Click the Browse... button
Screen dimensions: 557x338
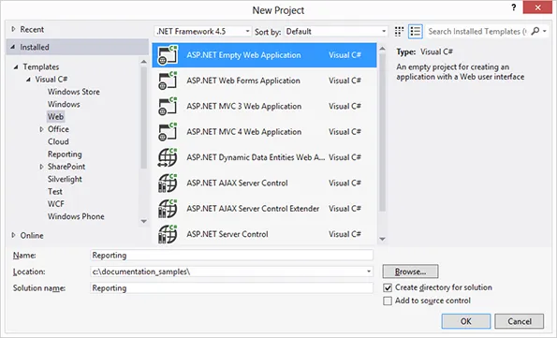(x=410, y=272)
